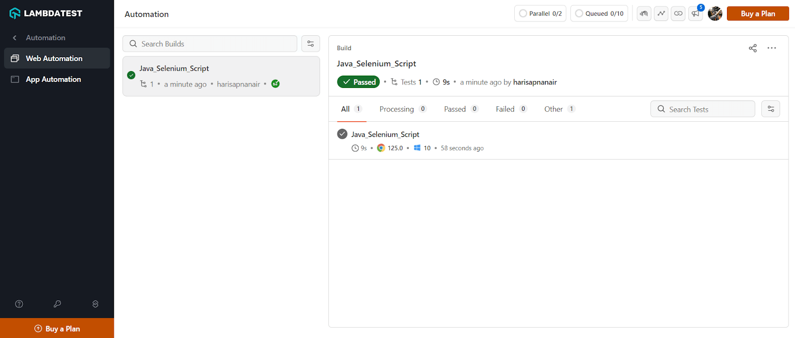The image size is (795, 338).
Task: Open filters next to Search Tests
Action: [x=771, y=109]
